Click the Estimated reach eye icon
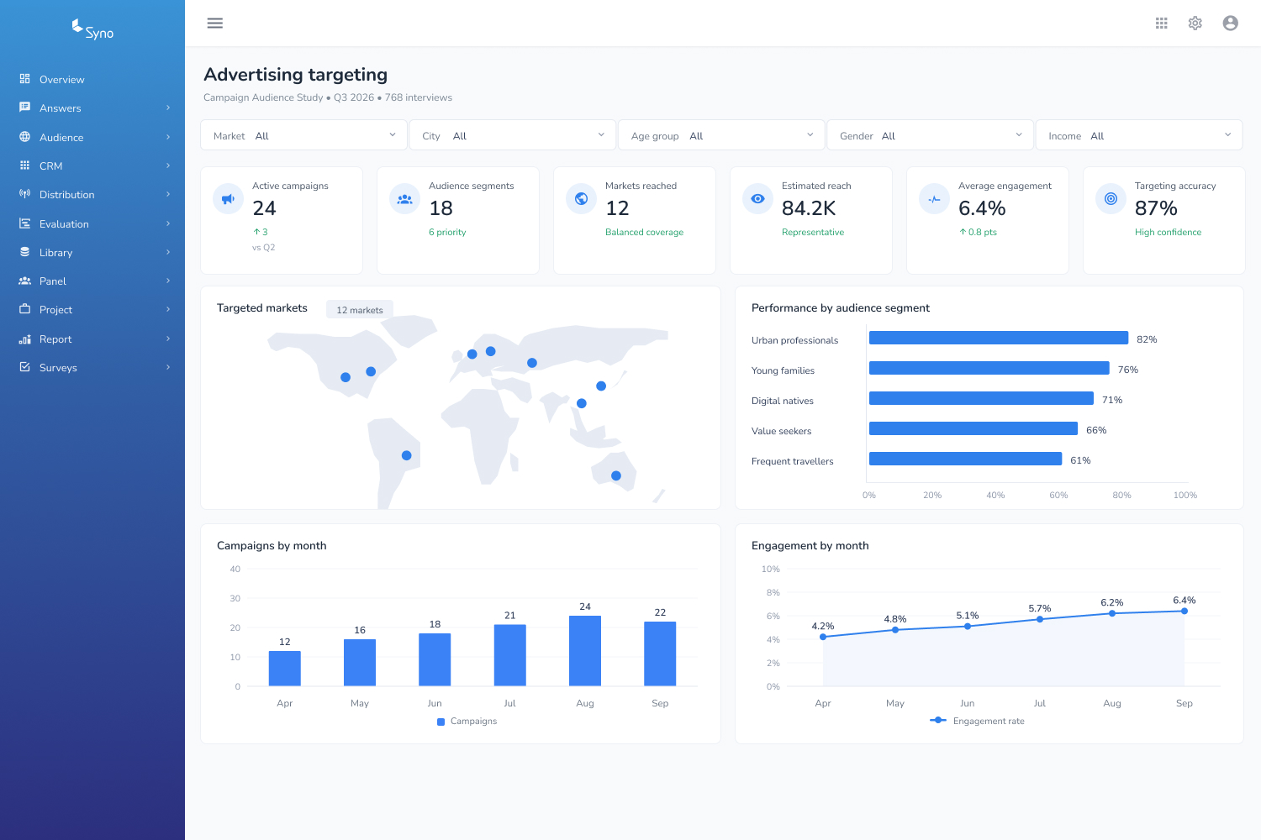Image resolution: width=1261 pixels, height=840 pixels. (757, 199)
